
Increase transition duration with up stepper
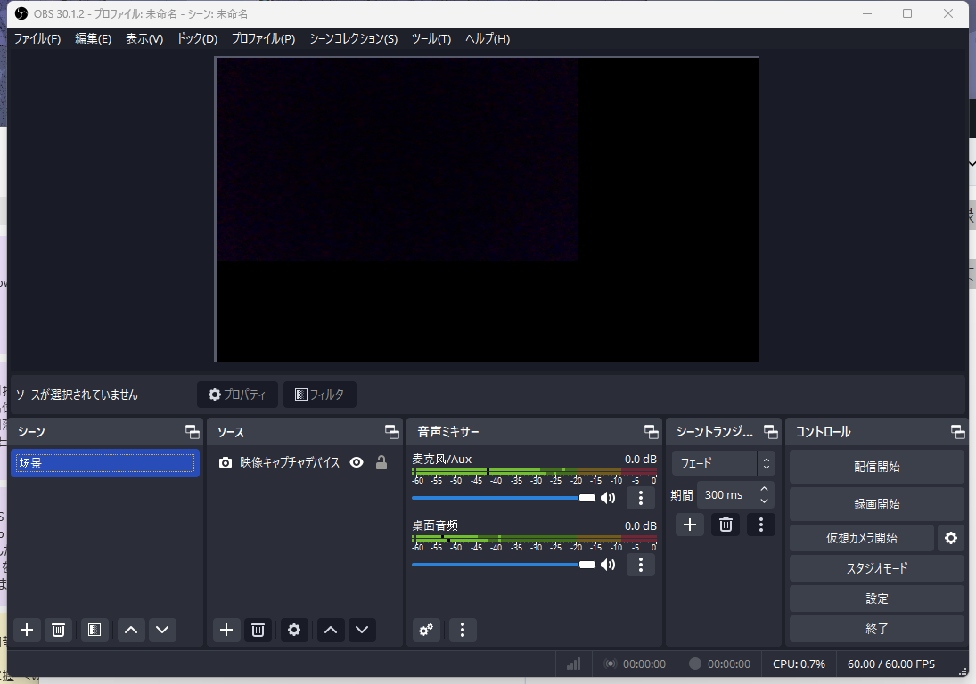tap(764, 489)
